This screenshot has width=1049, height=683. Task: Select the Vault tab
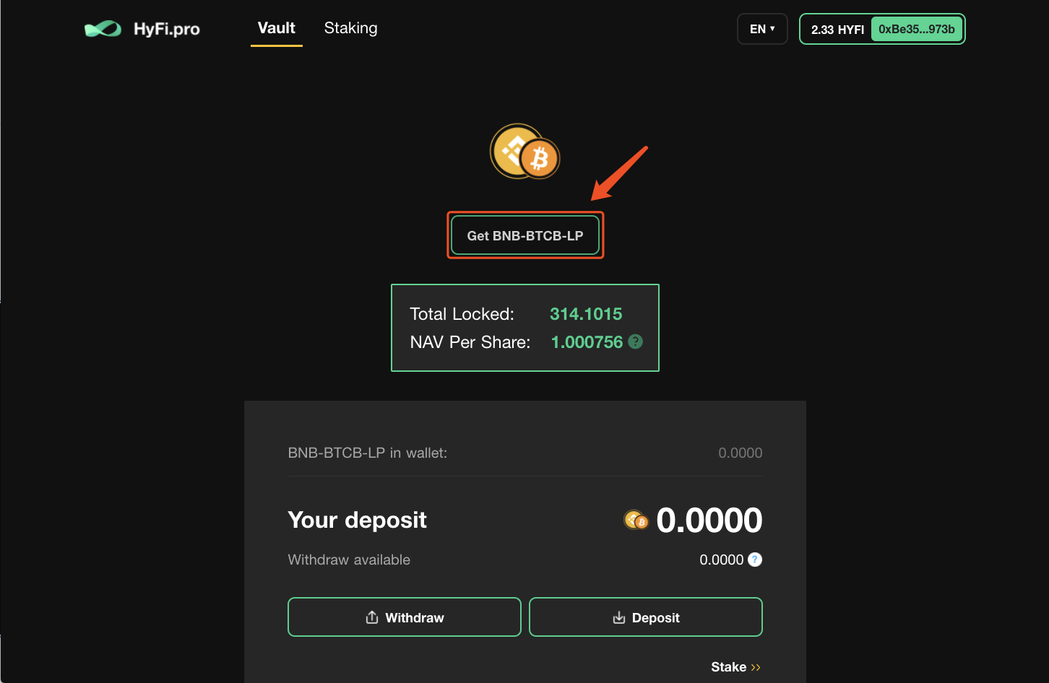point(277,28)
